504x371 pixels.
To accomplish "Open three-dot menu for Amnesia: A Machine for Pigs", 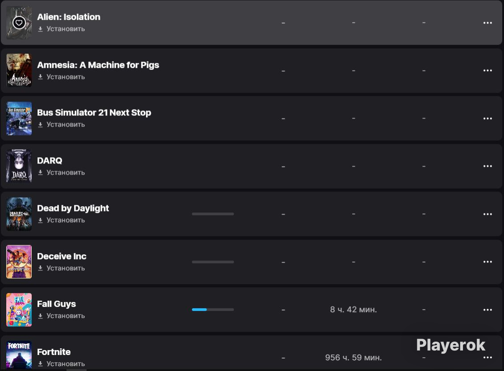I will (x=487, y=70).
